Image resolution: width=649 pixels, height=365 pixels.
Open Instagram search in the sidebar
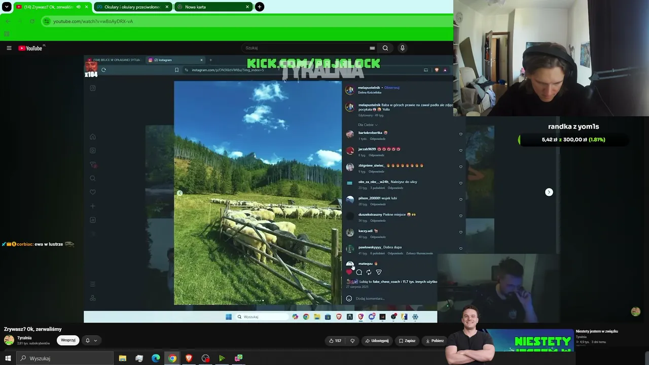coord(93,178)
